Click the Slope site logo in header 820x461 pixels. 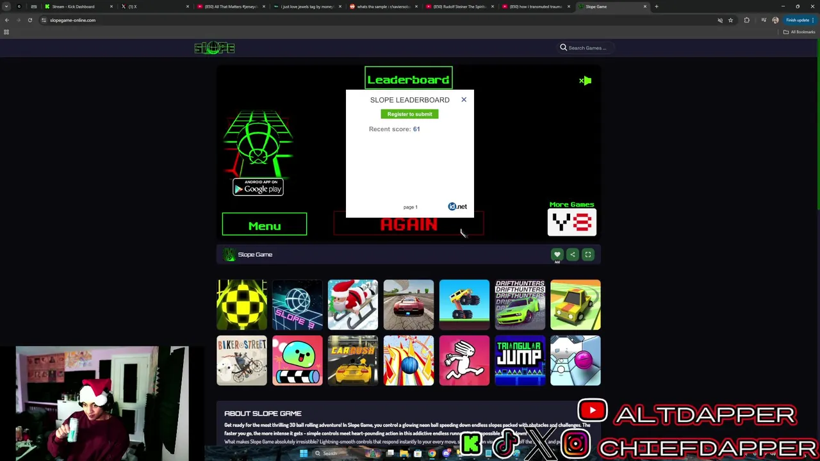click(x=215, y=48)
